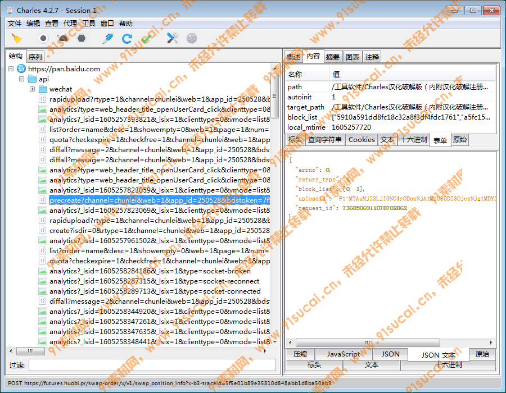Click the blue repeat request icon
This screenshot has height=393, width=506.
(127, 38)
